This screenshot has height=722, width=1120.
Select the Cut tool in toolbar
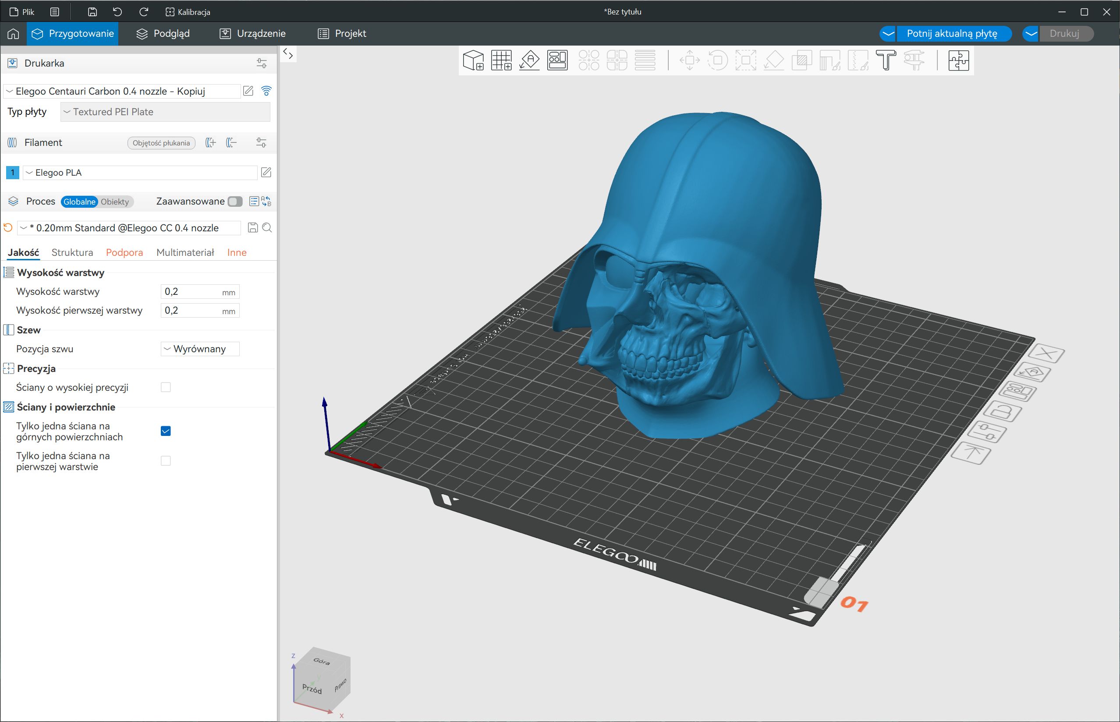[802, 60]
